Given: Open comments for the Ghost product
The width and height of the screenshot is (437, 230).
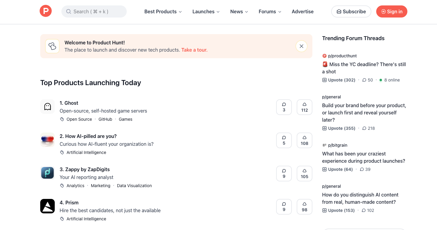Looking at the screenshot, I should coord(284,107).
